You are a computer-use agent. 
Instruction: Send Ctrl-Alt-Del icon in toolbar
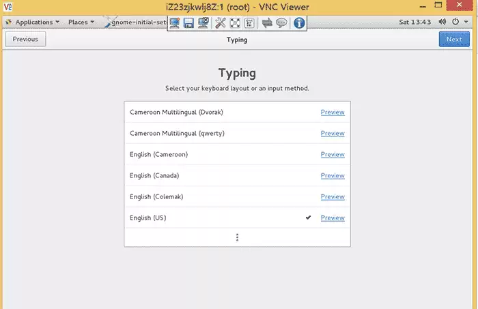[249, 23]
